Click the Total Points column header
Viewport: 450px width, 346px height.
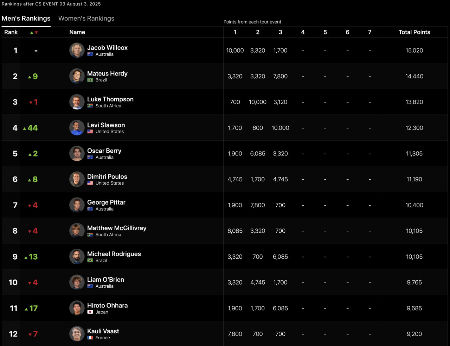414,32
